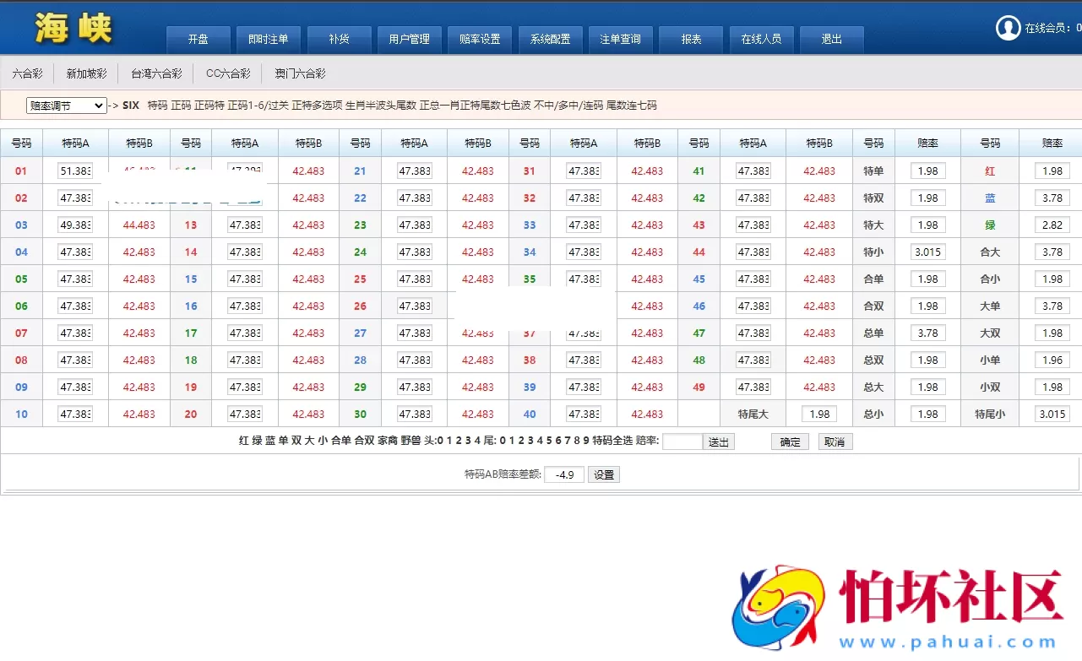Open 用户管理 management menu
The height and width of the screenshot is (661, 1082).
(409, 39)
